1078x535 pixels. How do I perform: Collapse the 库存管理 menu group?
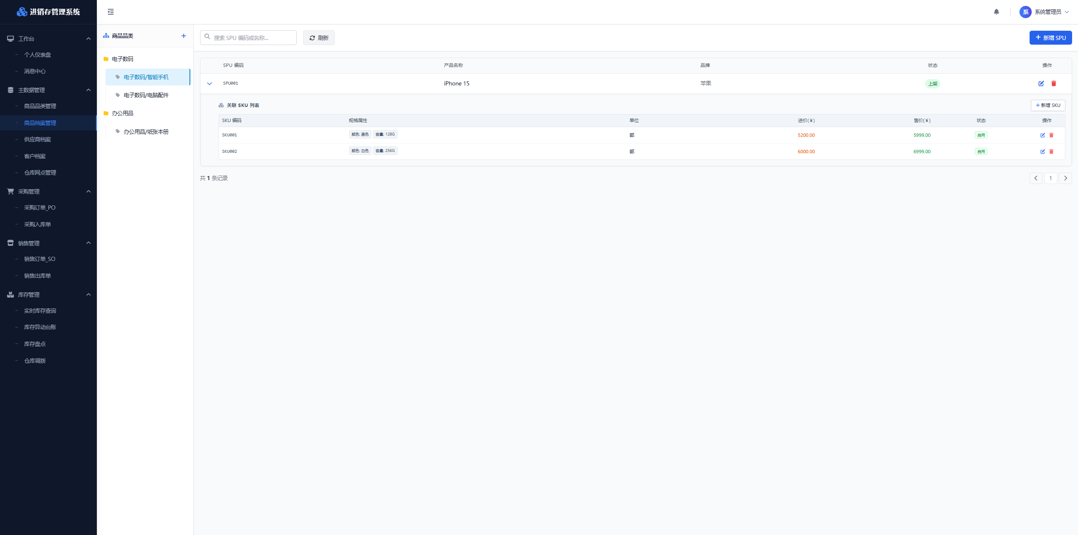[88, 294]
